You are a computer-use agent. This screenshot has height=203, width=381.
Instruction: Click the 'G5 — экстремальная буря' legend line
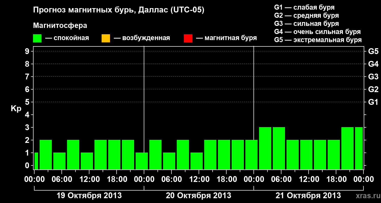(x=318, y=40)
